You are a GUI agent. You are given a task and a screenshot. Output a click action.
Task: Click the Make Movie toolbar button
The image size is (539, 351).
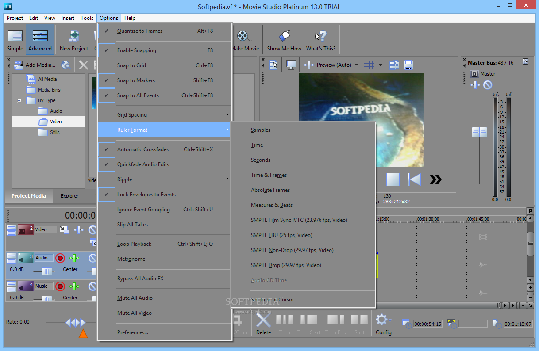pos(246,40)
